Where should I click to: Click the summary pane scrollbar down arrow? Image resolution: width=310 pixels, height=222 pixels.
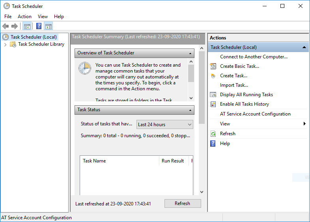[x=202, y=192]
